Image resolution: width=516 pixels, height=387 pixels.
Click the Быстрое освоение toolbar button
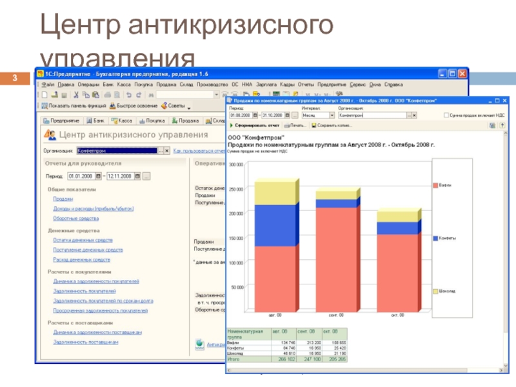pyautogui.click(x=134, y=106)
